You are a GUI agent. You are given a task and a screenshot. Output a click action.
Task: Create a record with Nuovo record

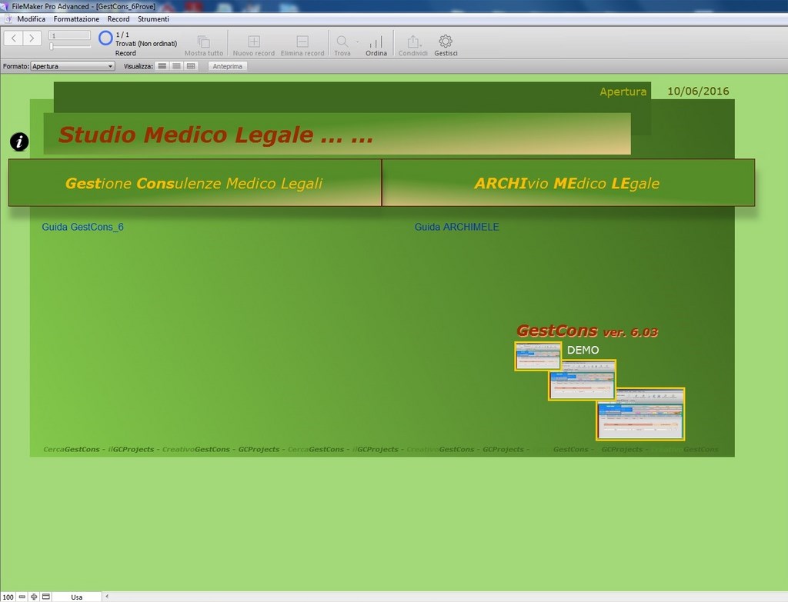click(x=254, y=45)
